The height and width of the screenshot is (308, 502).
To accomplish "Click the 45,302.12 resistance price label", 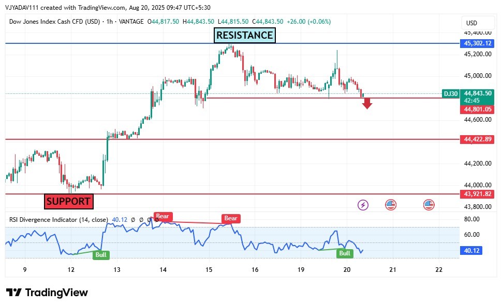I will [477, 44].
